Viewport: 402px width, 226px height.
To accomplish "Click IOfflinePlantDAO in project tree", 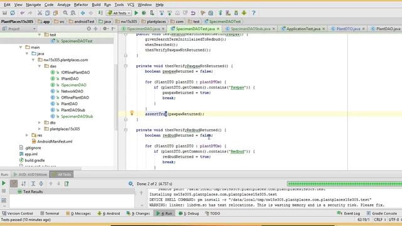I will coord(75,72).
